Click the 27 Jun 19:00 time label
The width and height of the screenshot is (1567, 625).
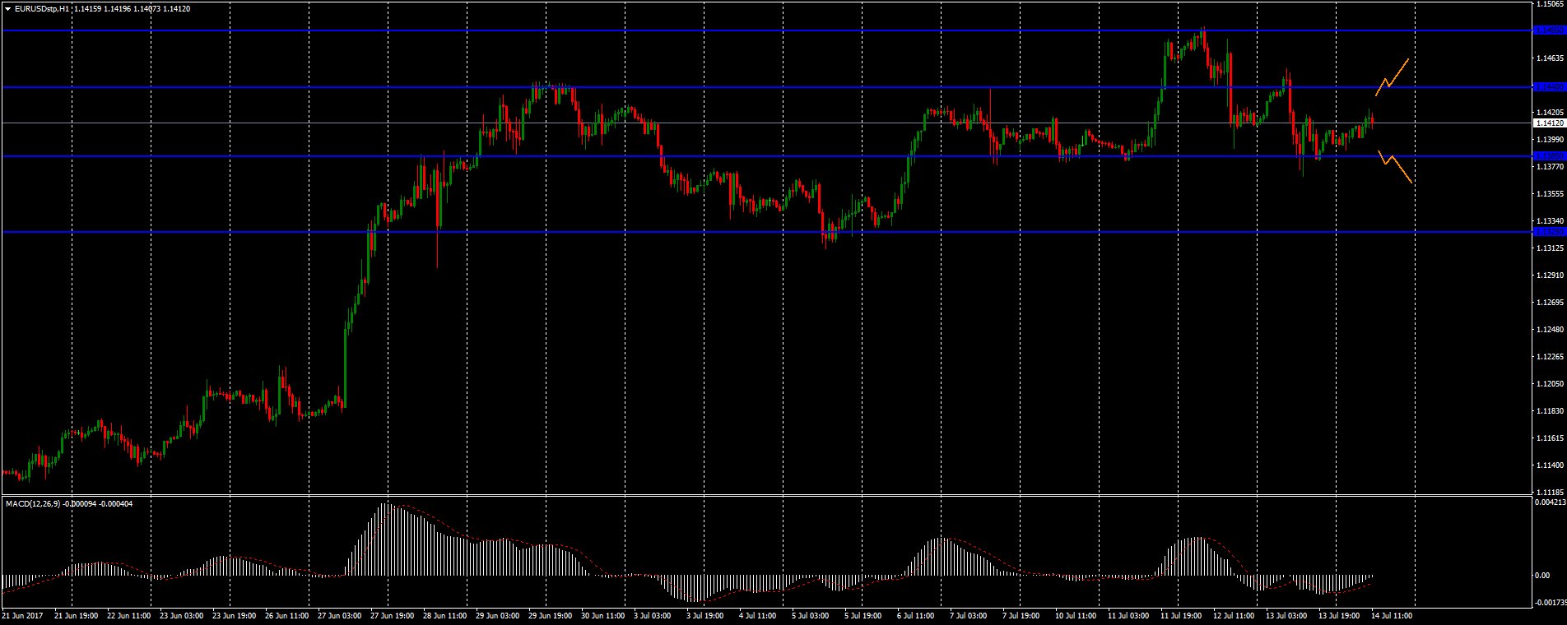[391, 615]
